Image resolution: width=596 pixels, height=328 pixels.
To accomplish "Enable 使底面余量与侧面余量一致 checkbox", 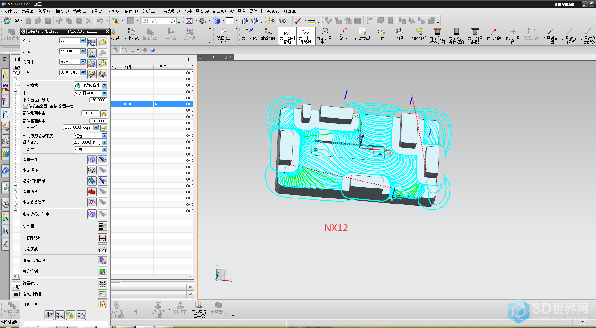I will pyautogui.click(x=25, y=106).
